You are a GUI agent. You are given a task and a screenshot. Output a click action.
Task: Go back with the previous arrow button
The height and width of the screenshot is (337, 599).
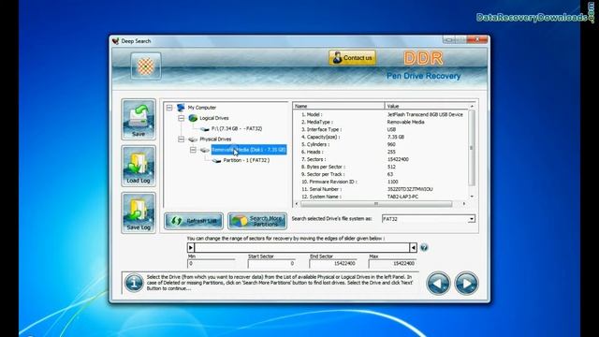tap(438, 283)
